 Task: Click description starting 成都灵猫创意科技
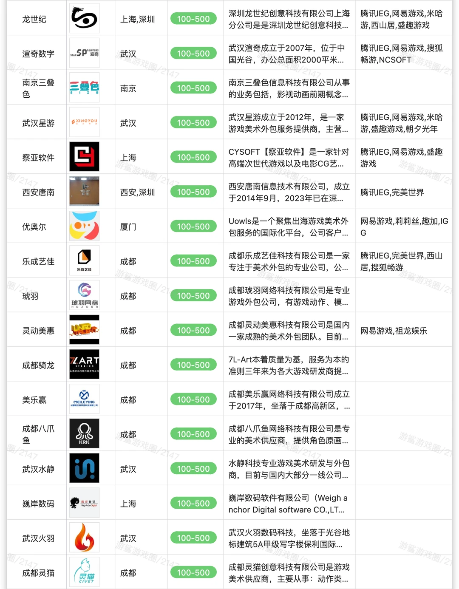click(289, 573)
